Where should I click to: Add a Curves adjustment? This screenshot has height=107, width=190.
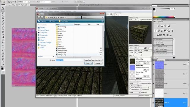coord(165,26)
